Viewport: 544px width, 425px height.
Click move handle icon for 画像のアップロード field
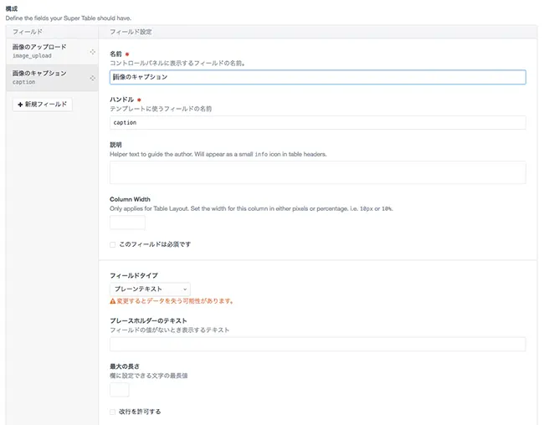click(92, 52)
